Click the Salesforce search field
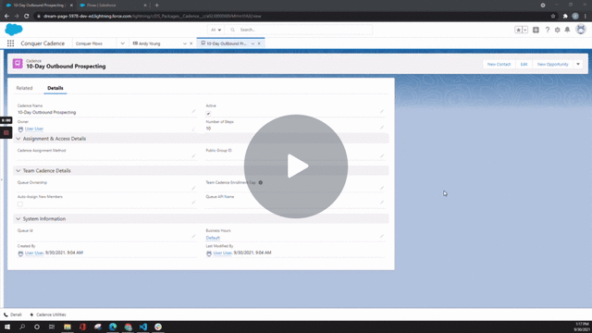This screenshot has width=592, height=333. (299, 30)
